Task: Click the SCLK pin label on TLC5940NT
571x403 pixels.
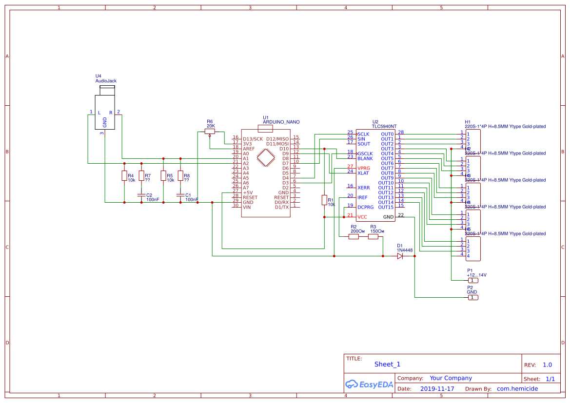Action: tap(363, 134)
